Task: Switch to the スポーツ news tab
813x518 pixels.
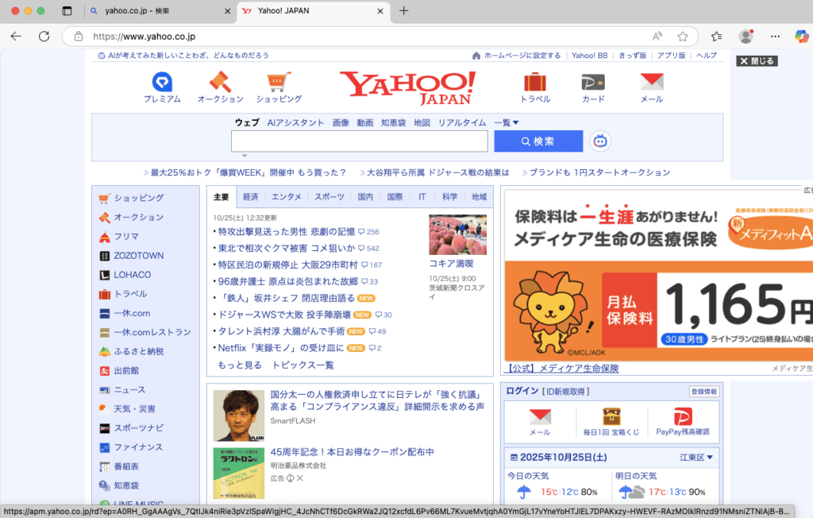Action: (x=329, y=197)
